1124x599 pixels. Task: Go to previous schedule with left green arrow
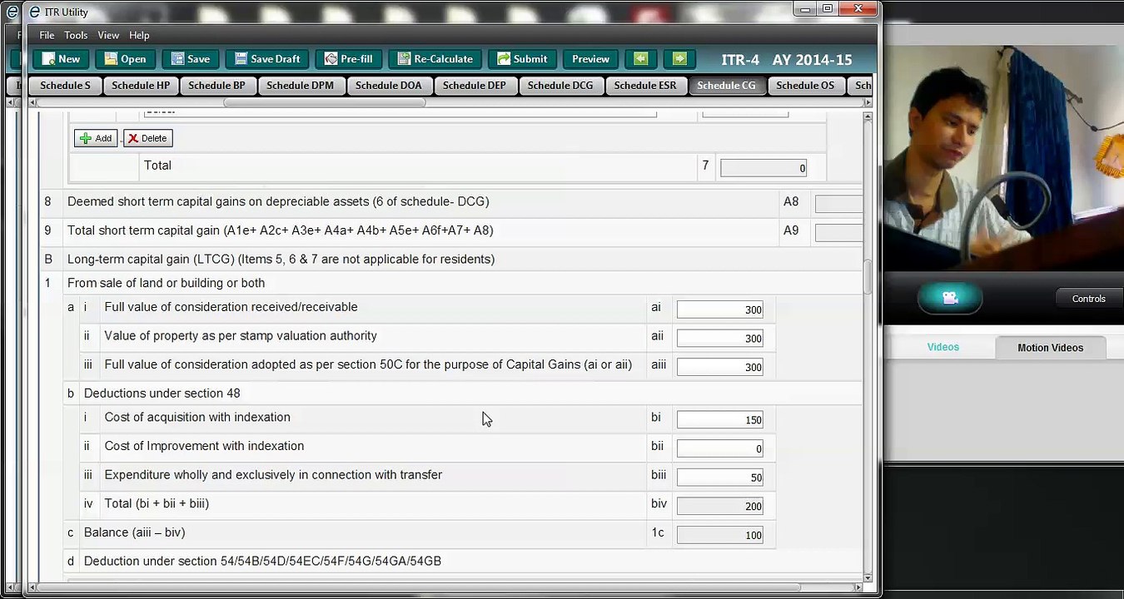click(x=640, y=59)
